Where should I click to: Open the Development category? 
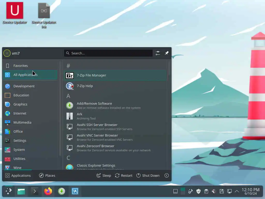pos(30,86)
